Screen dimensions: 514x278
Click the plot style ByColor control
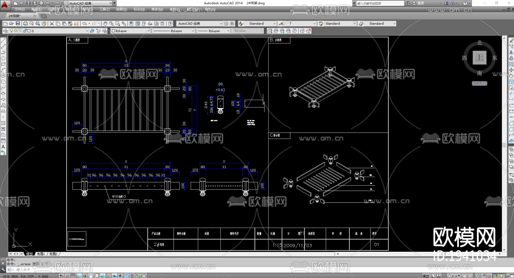click(x=248, y=31)
